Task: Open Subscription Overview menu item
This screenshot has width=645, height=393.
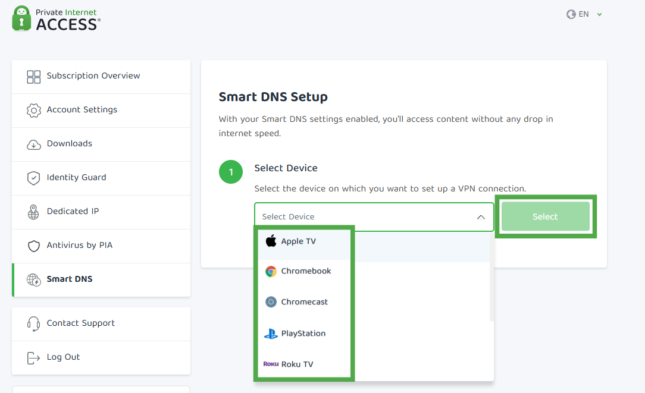Action: click(101, 77)
